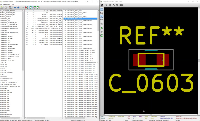Select highlighted footprint Capacitors_SMD:C_0603

80,19
